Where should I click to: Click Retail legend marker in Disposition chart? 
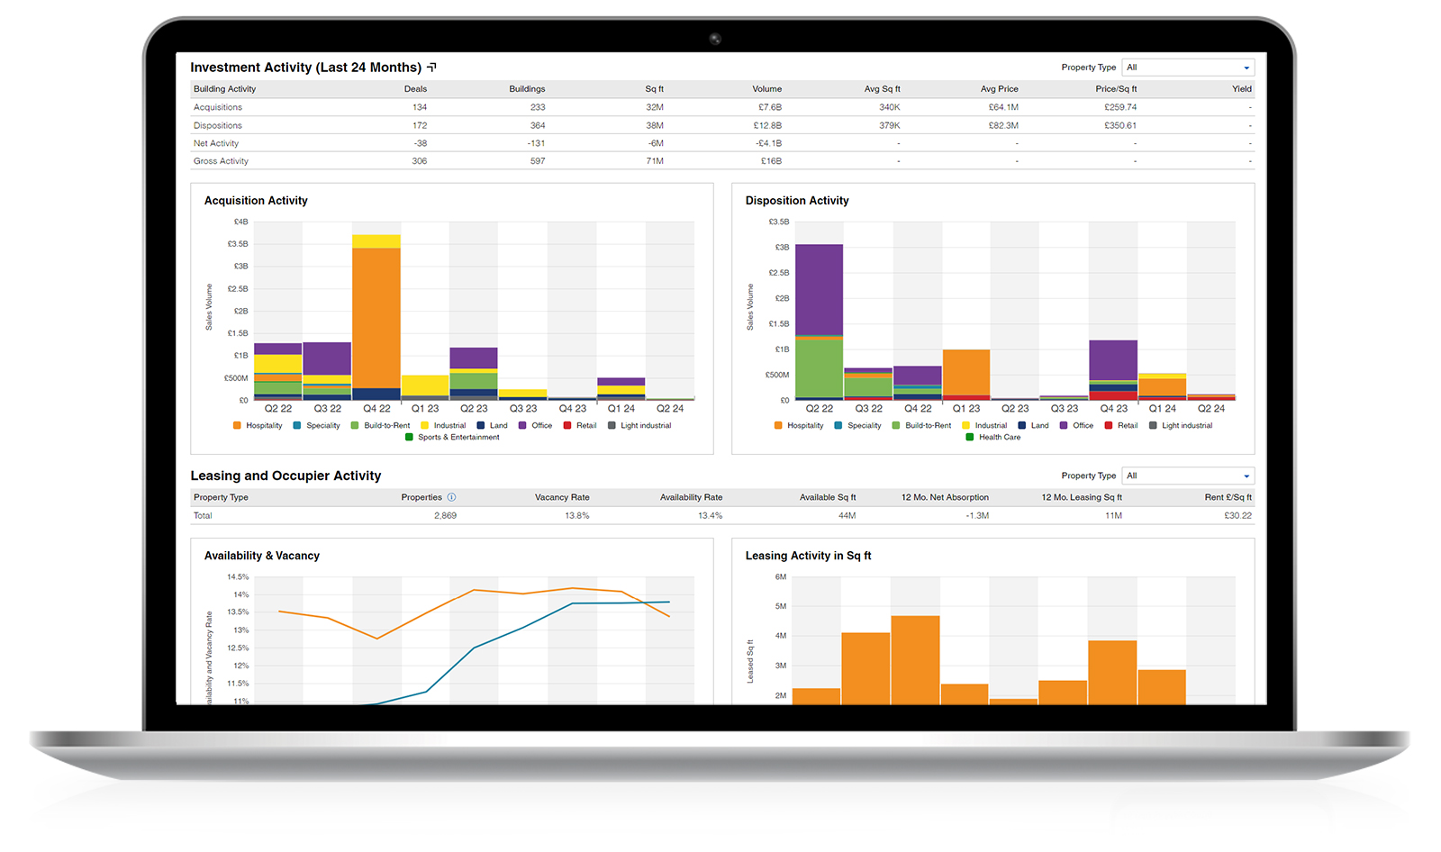[1109, 425]
